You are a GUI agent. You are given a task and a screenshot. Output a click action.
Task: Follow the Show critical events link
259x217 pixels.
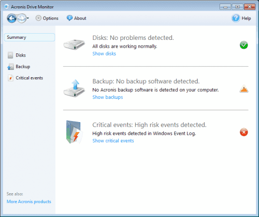[x=113, y=141]
